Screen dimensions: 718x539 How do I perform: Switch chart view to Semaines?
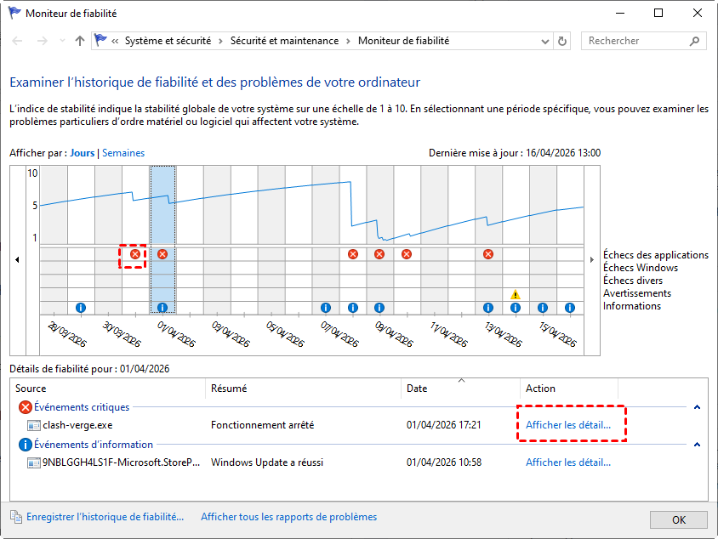[123, 153]
